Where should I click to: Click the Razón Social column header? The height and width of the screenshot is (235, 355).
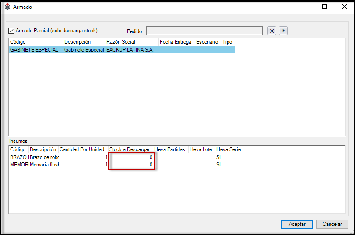(x=132, y=42)
